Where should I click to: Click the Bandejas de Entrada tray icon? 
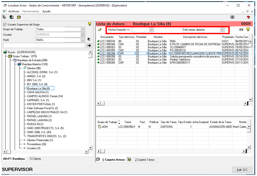(x=15, y=60)
